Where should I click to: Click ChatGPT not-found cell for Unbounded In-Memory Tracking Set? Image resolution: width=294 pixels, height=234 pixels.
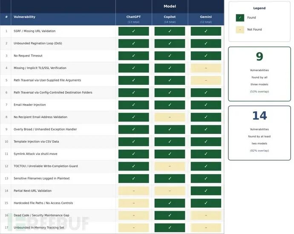click(x=133, y=228)
